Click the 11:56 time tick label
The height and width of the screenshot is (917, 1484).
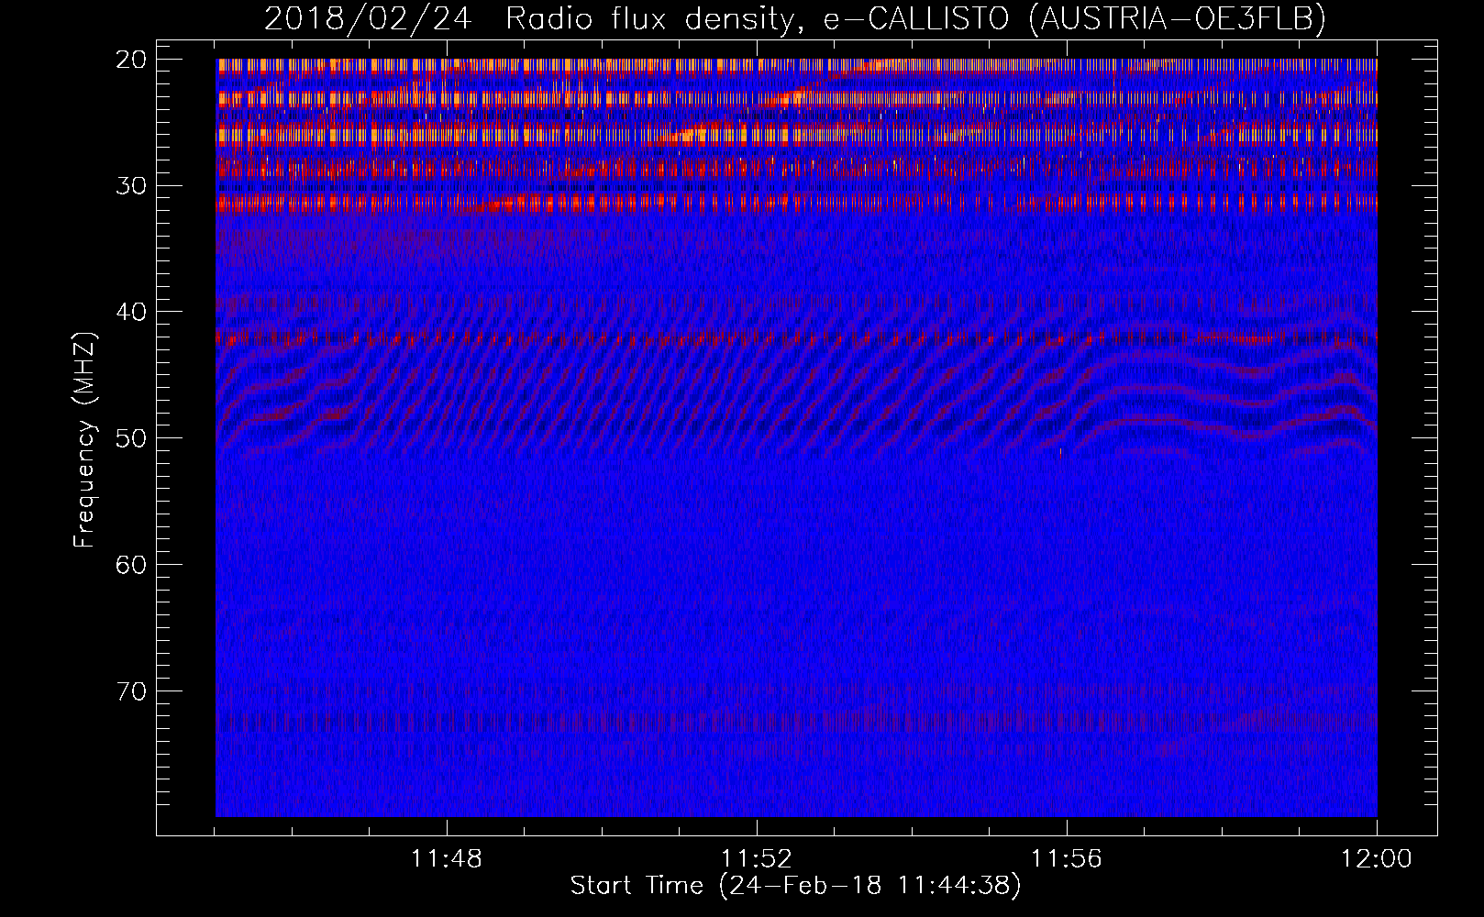(1067, 859)
